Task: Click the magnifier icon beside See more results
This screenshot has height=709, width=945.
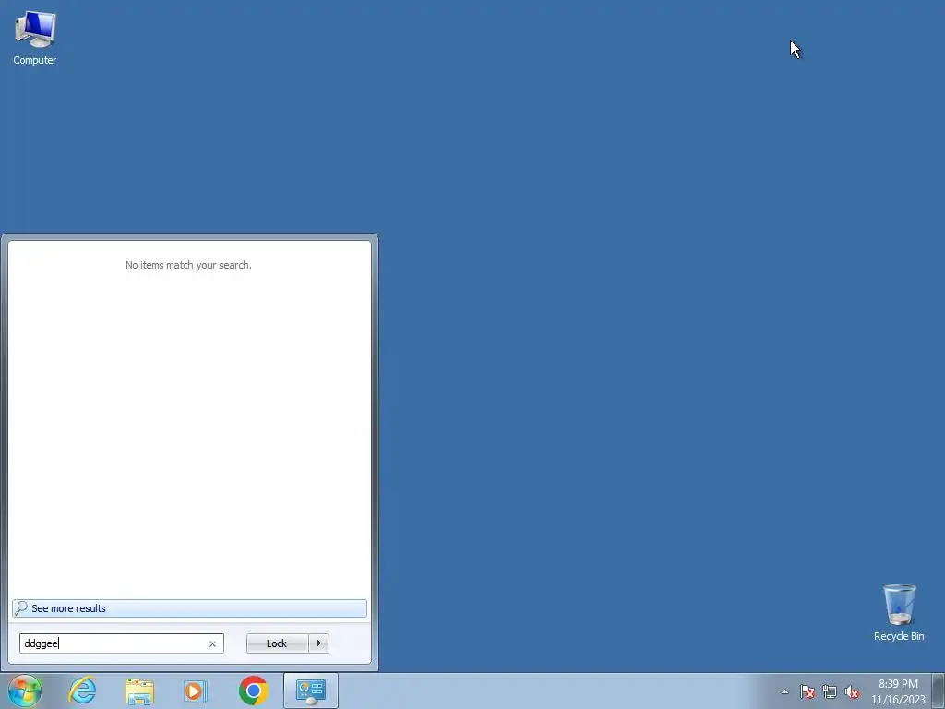Action: (x=21, y=607)
